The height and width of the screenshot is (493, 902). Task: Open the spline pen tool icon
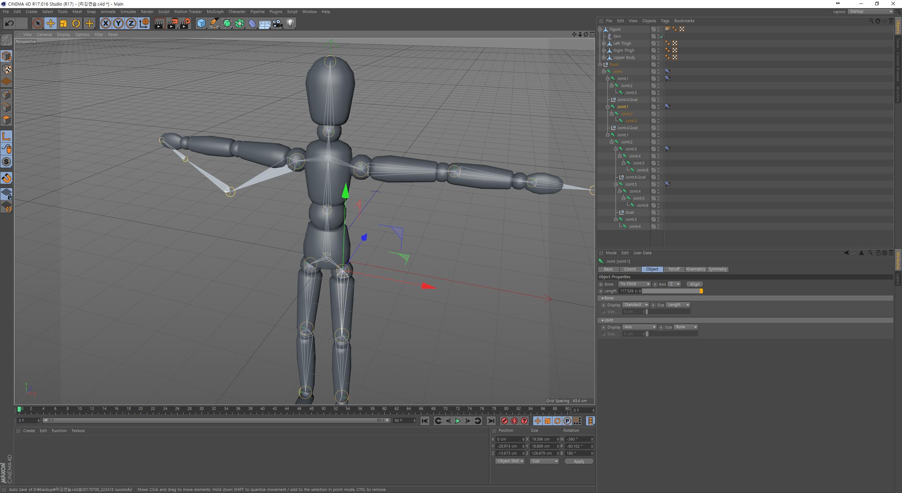pos(214,24)
